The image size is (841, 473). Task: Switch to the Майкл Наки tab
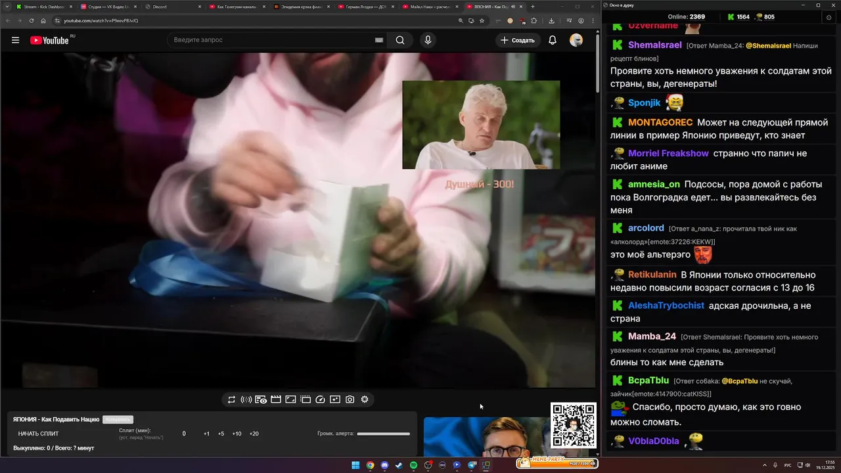pyautogui.click(x=430, y=7)
